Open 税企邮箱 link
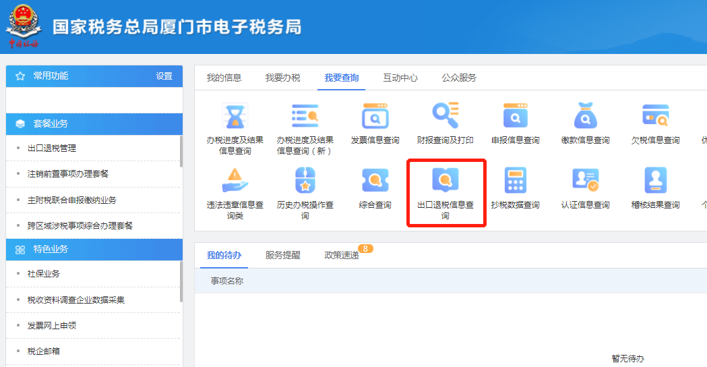Image resolution: width=707 pixels, height=367 pixels. click(x=43, y=351)
